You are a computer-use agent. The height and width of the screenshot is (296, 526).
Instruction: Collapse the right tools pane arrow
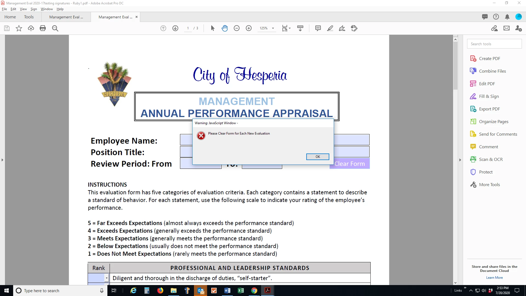pyautogui.click(x=460, y=160)
